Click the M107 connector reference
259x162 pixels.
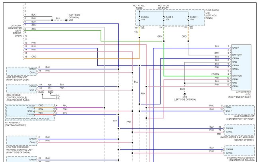click(41, 91)
